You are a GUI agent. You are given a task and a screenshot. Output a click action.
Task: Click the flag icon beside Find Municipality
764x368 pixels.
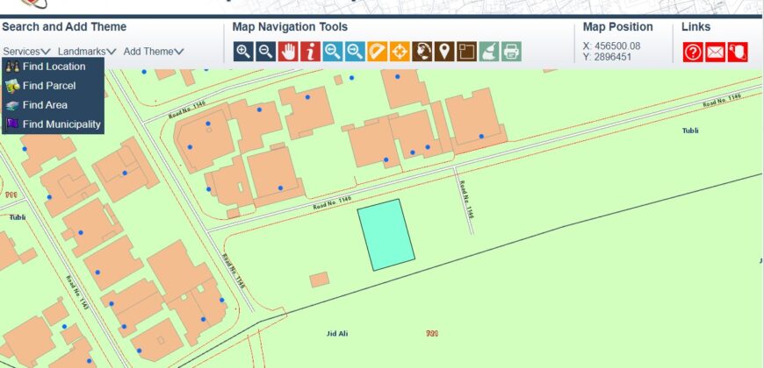click(12, 124)
